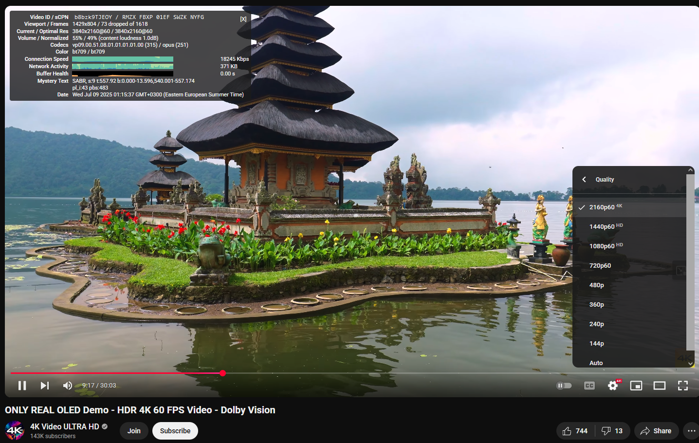Pick 144p video quality

click(629, 344)
